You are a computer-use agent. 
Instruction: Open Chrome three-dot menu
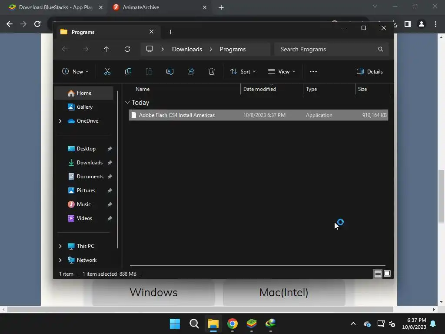[x=435, y=24]
